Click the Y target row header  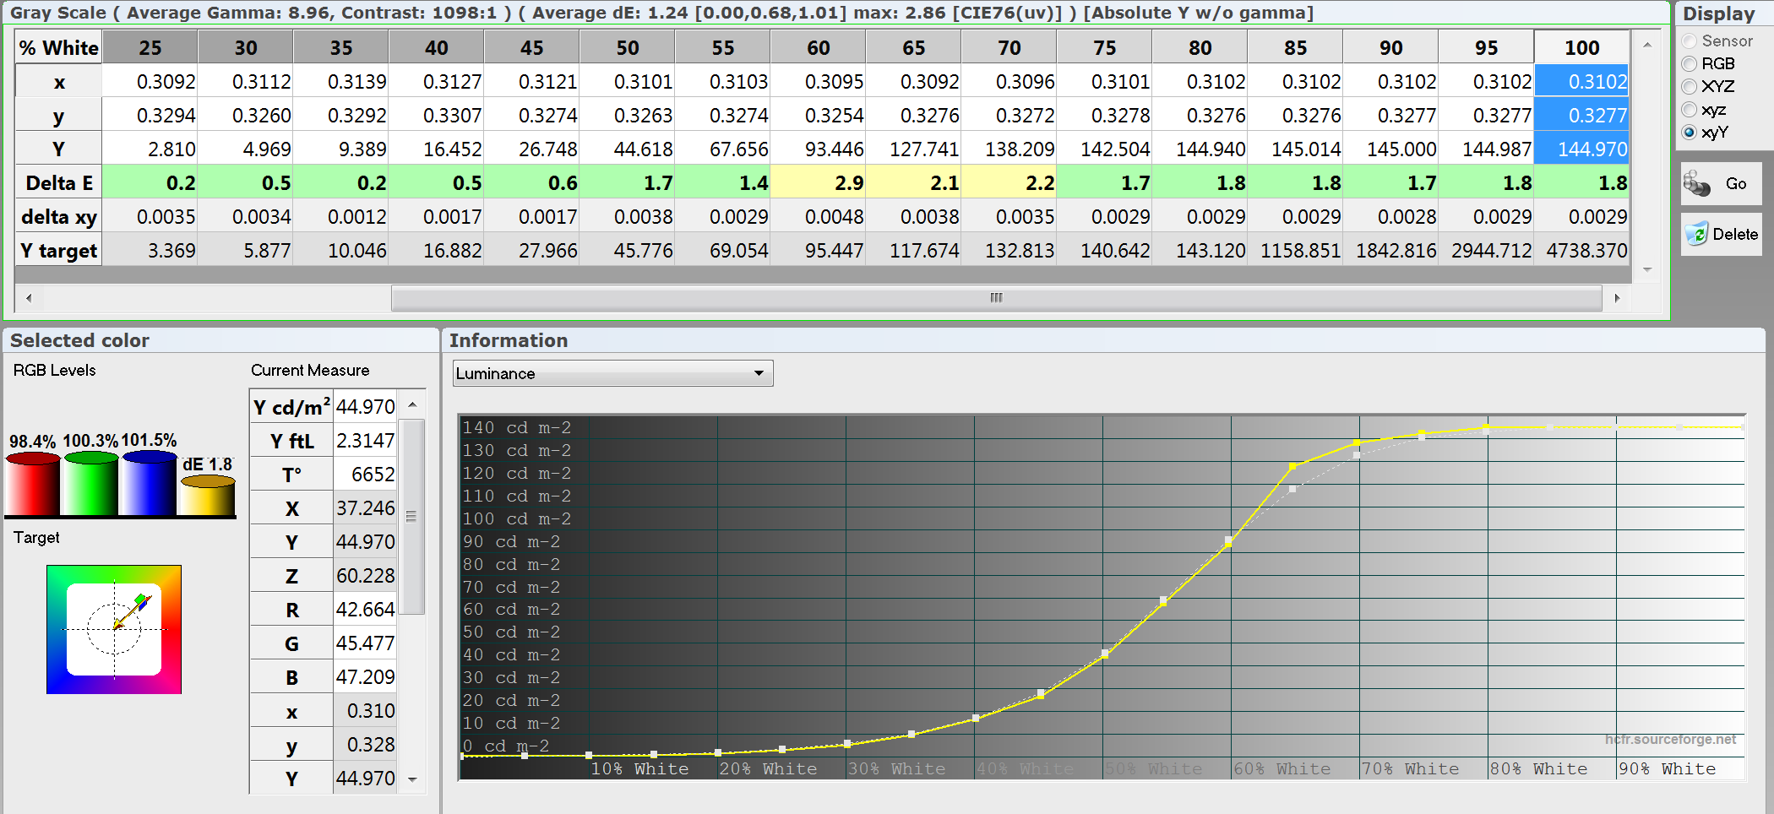(x=59, y=250)
